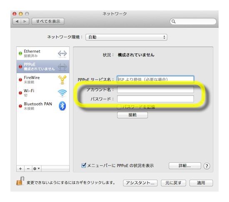Select the Bluetooth PAN icon
Screen dimensions: 229x202
pyautogui.click(x=62, y=106)
